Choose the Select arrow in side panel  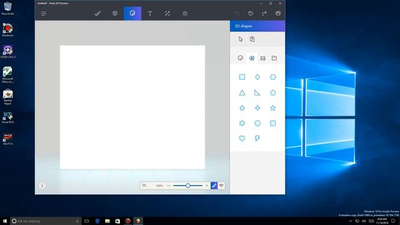tap(241, 39)
